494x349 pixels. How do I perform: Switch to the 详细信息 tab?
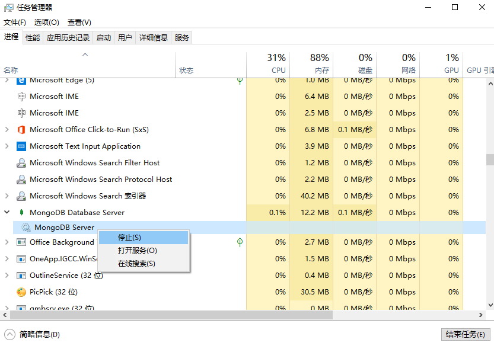(154, 38)
